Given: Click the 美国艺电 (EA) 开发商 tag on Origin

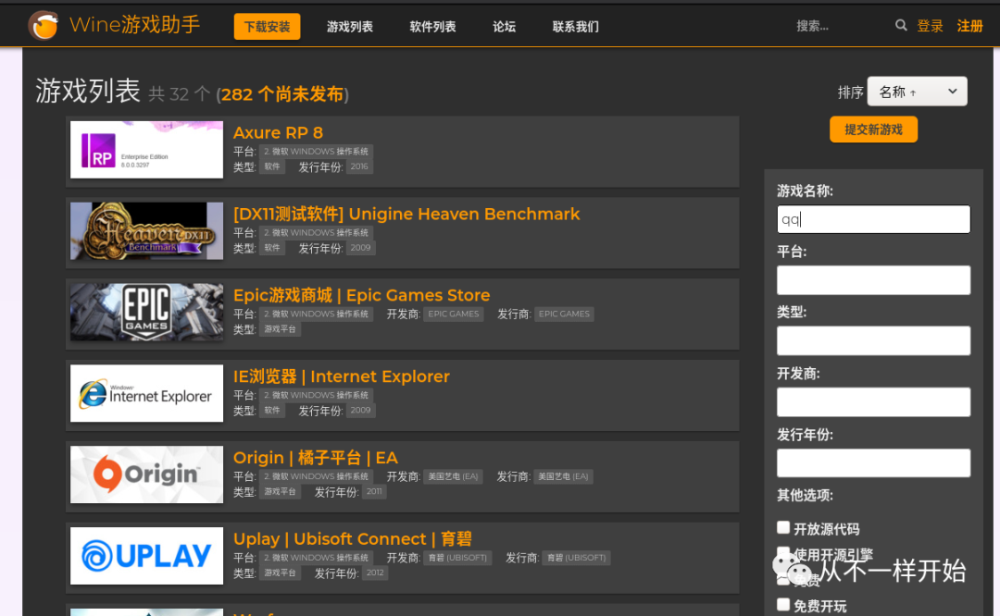Looking at the screenshot, I should pos(453,476).
